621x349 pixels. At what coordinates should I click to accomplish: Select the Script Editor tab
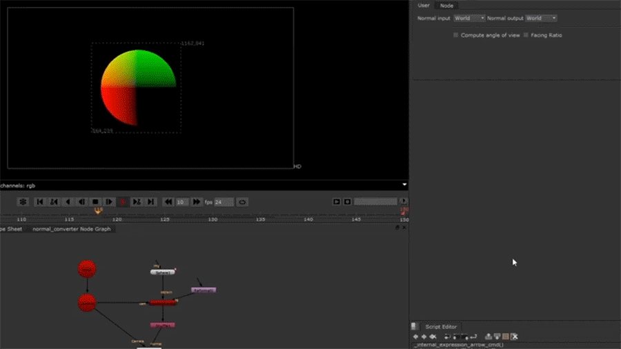click(441, 327)
